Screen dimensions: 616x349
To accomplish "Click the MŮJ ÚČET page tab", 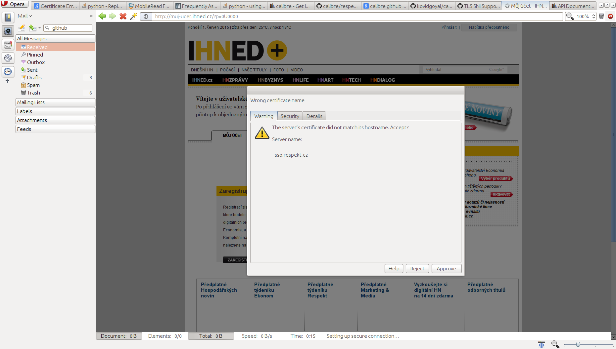I will pos(232,135).
